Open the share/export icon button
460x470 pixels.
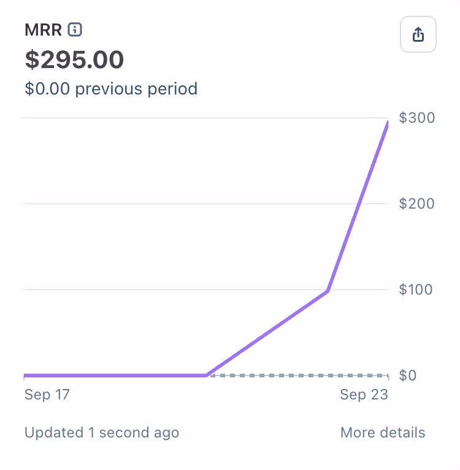(x=418, y=34)
